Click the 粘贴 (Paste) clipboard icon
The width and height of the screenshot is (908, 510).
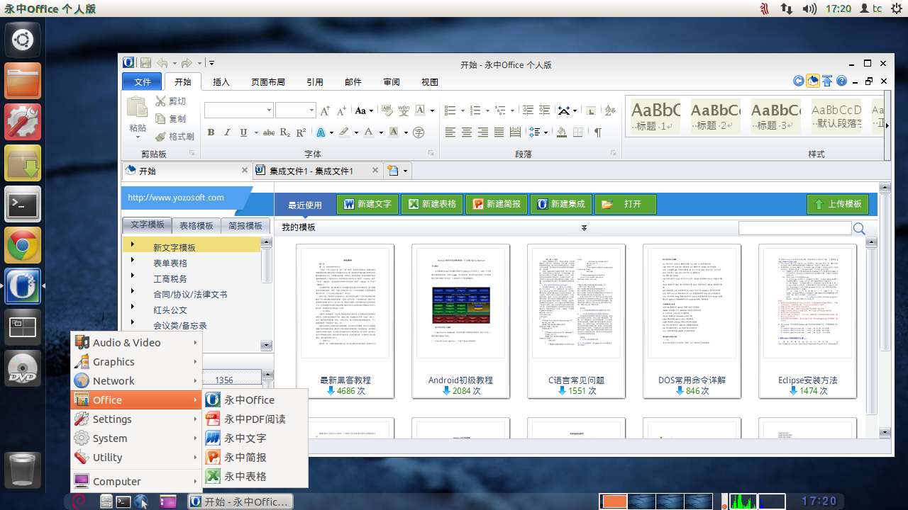click(x=137, y=107)
